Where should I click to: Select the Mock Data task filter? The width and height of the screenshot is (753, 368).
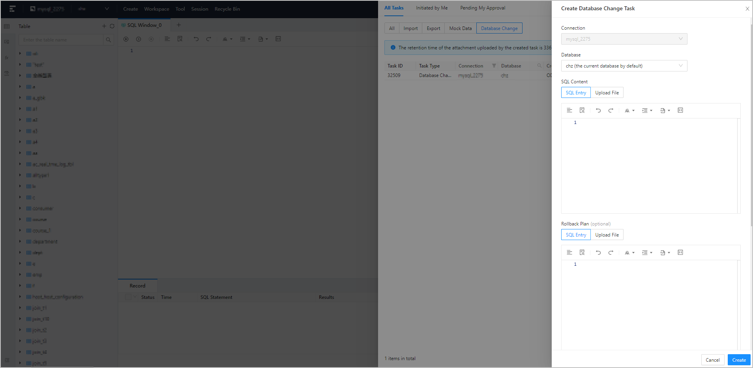click(461, 28)
